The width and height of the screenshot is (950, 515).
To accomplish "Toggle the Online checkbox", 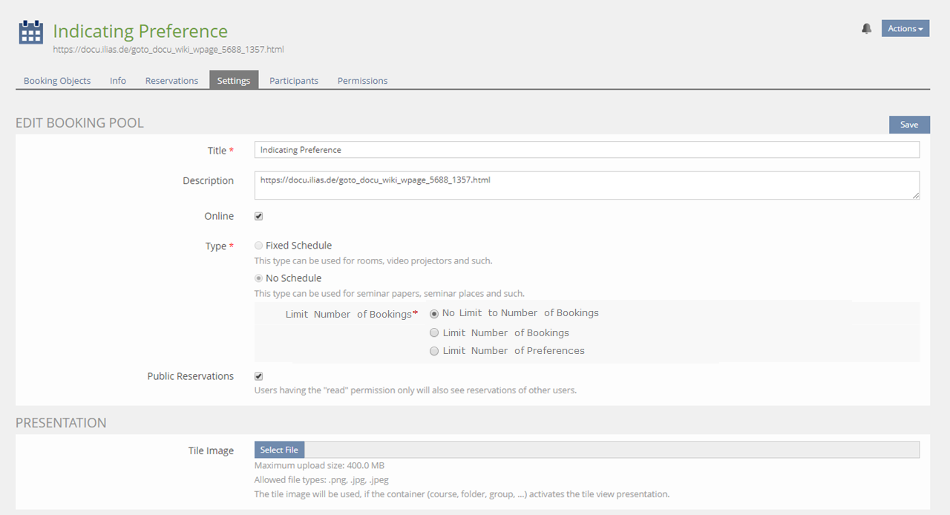I will [259, 217].
